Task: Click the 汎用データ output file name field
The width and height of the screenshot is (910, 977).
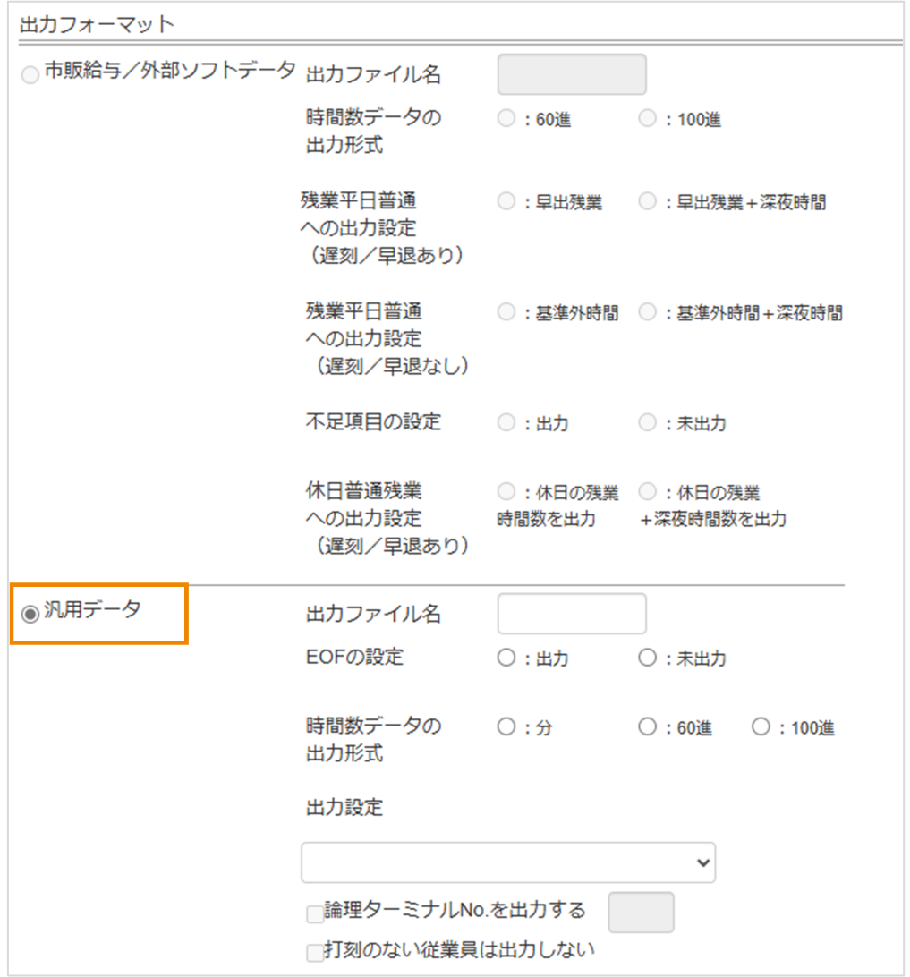Action: click(x=571, y=614)
